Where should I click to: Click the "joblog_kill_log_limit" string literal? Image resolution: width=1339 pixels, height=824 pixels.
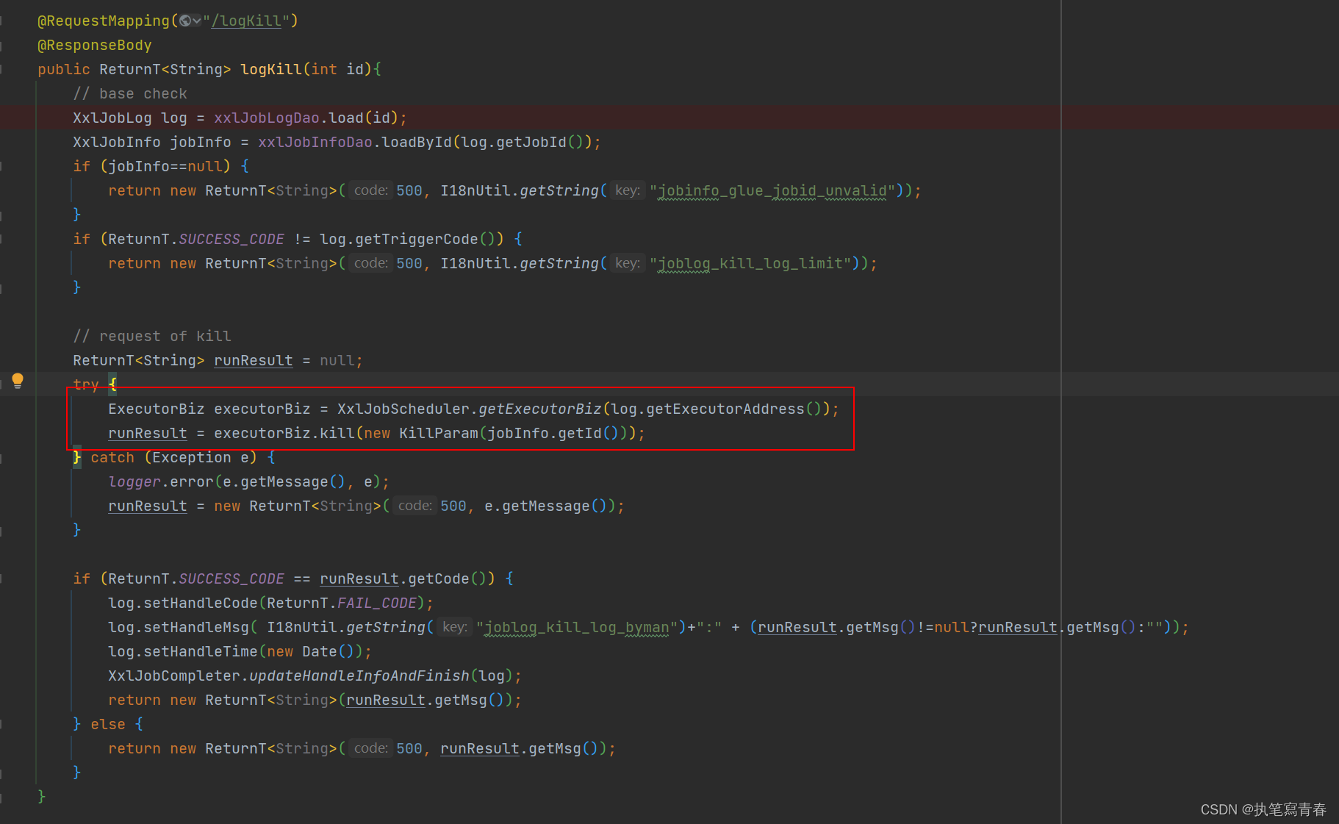coord(750,263)
